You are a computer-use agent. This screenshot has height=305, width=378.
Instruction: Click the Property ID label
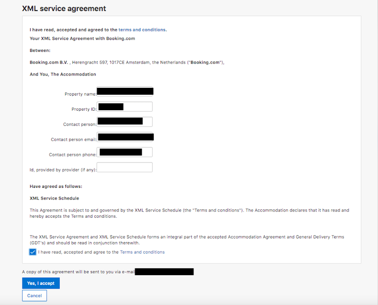(x=84, y=109)
